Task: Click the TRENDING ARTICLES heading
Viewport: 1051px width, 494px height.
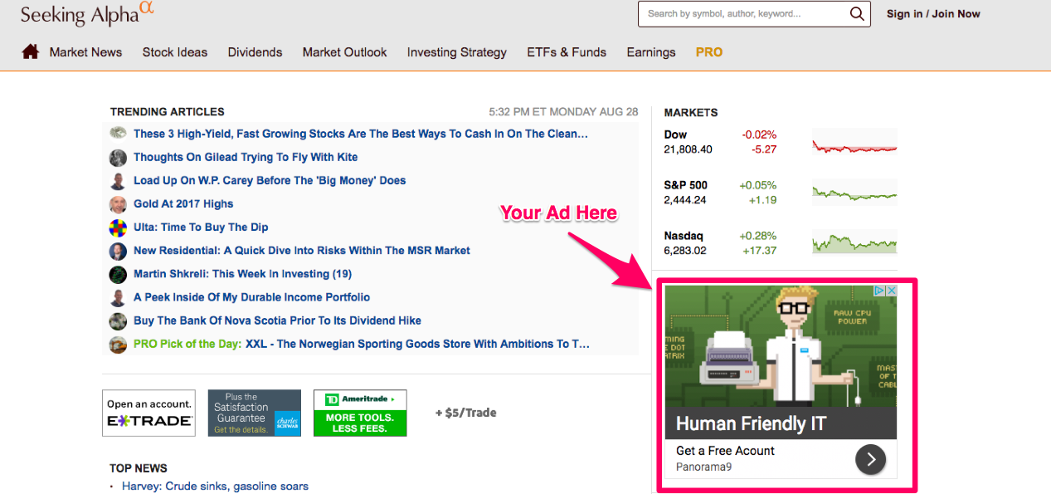Action: point(167,111)
